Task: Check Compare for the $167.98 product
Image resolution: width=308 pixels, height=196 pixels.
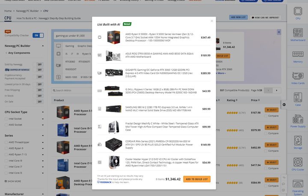Action: coord(266,116)
